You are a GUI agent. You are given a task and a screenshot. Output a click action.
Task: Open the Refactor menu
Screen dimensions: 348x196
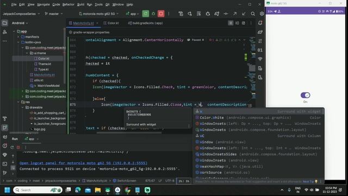tap(68, 4)
